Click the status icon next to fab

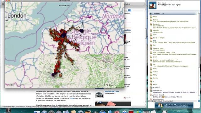pyautogui.click(x=151, y=45)
